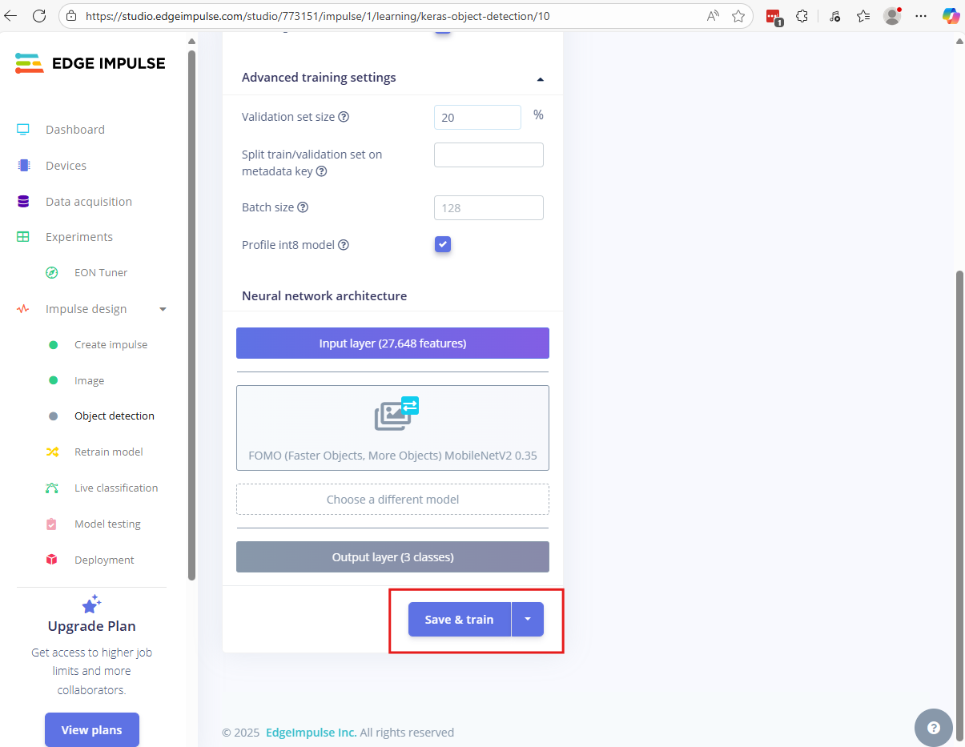This screenshot has height=747, width=965.
Task: Collapse the Advanced training settings section
Action: click(540, 78)
